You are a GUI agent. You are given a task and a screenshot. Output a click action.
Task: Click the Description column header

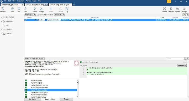click(x=95, y=18)
